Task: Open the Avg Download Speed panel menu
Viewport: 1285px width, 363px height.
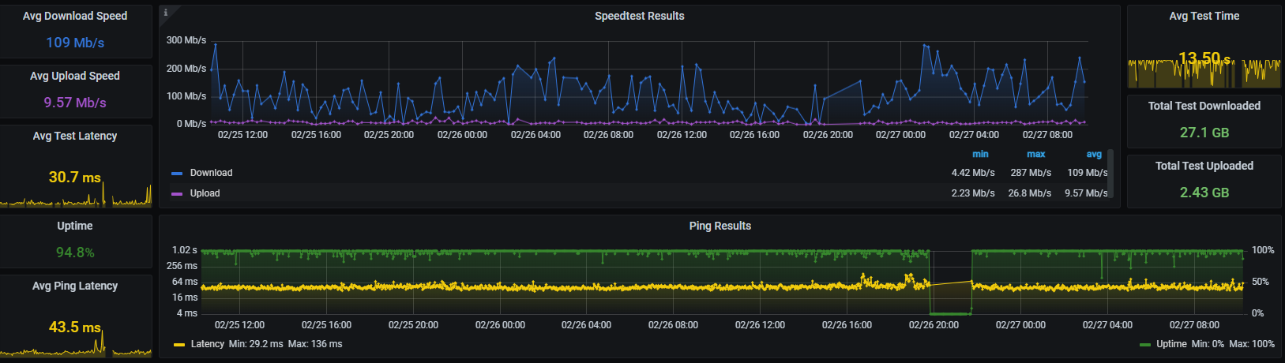Action: click(x=75, y=16)
